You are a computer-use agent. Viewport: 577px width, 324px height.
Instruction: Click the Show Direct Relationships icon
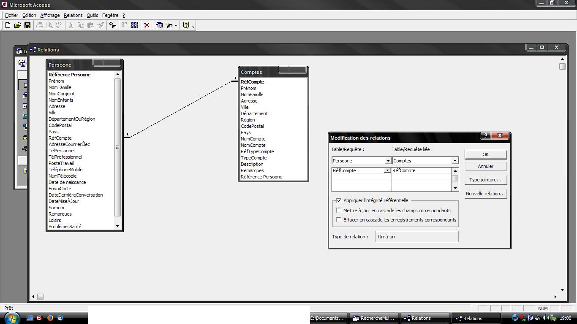tap(124, 25)
